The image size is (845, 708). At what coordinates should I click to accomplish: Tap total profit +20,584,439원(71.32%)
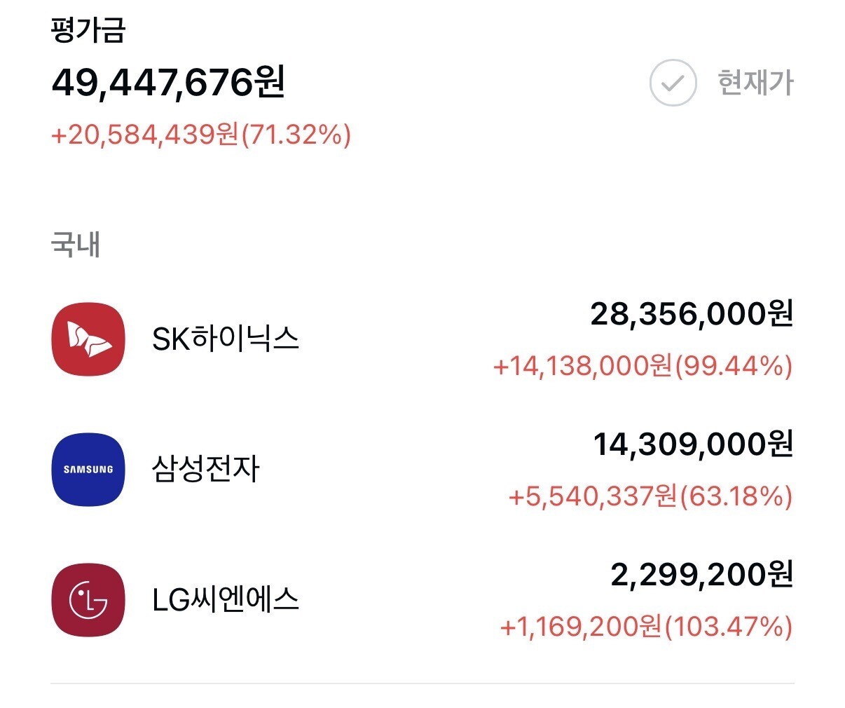click(x=201, y=134)
